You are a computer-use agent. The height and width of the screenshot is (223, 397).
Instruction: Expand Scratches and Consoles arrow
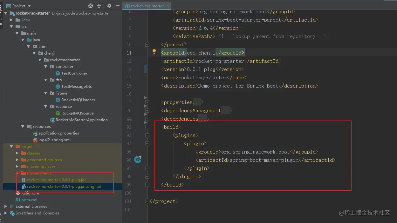pos(6,213)
